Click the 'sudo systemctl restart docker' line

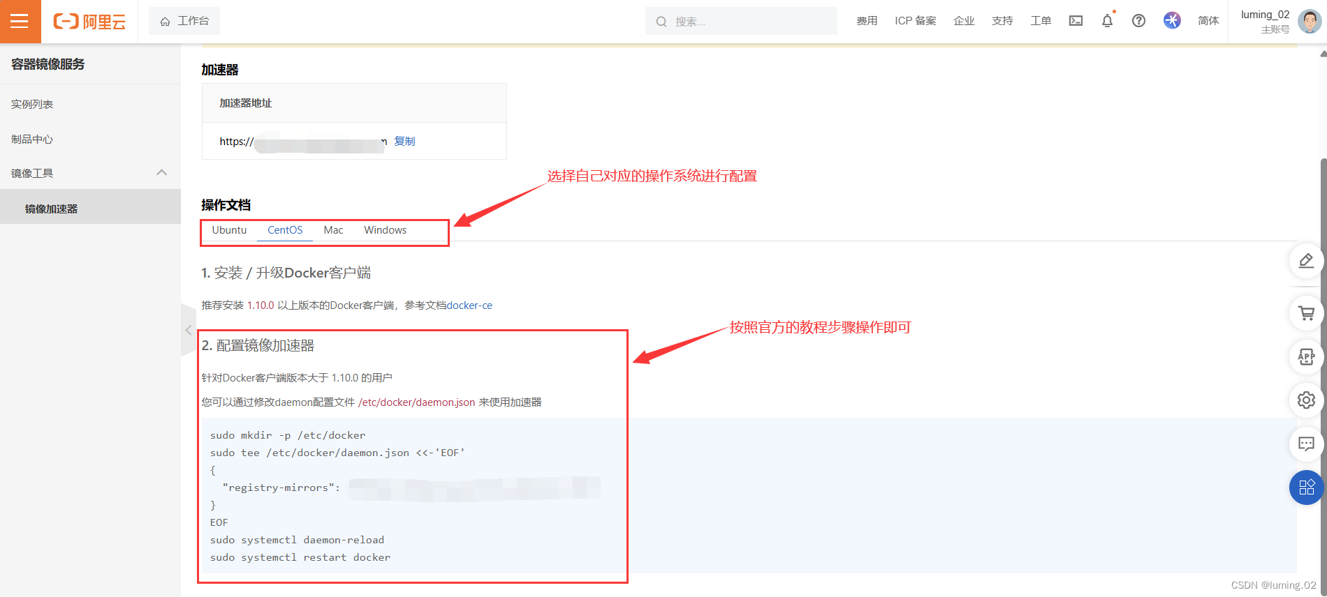tap(300, 557)
